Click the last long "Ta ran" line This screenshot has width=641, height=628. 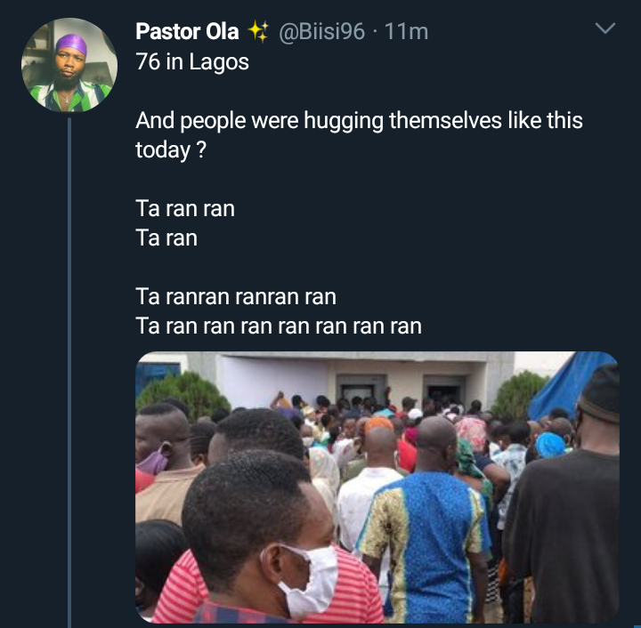[279, 326]
